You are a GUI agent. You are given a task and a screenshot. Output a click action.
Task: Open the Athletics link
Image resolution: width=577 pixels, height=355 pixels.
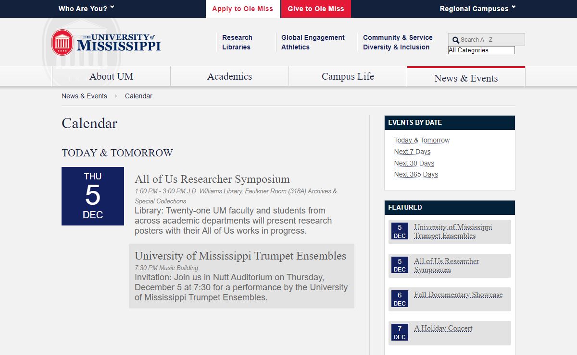coord(295,47)
